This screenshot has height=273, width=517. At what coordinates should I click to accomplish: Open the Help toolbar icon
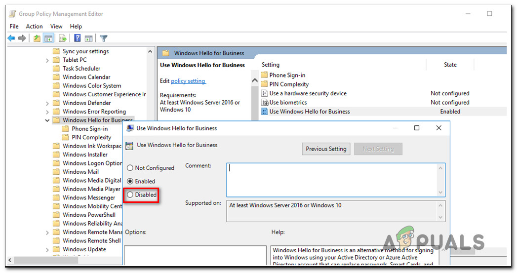click(77, 38)
